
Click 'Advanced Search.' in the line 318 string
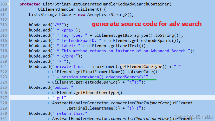[x=169, y=51]
